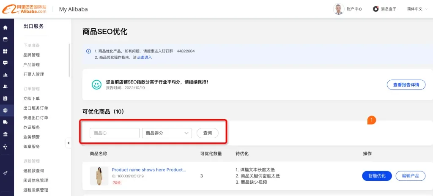The width and height of the screenshot is (433, 196).
Task: Click the 查看报告详情 button
Action: click(x=406, y=84)
